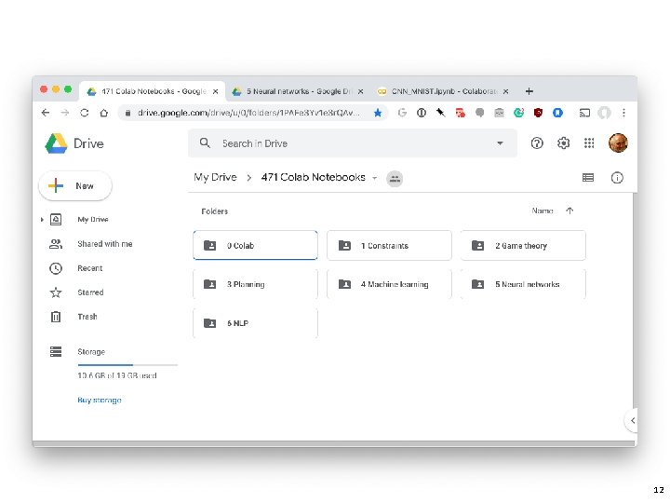This screenshot has height=503, width=670.
Task: Click the Recent clock icon
Action: [56, 268]
